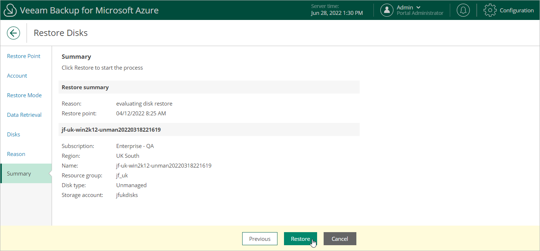540x251 pixels.
Task: Start restore with the Restore button
Action: point(300,239)
